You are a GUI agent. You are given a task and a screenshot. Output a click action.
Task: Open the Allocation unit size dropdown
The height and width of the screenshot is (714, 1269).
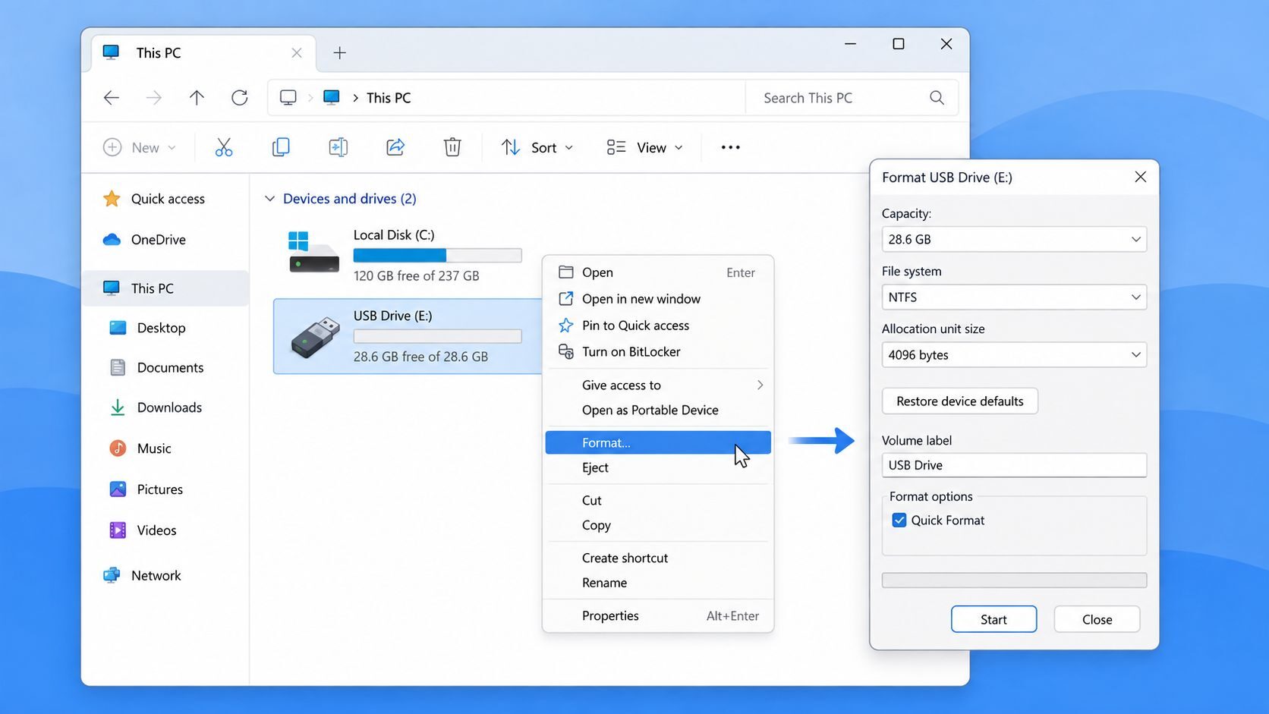1014,355
